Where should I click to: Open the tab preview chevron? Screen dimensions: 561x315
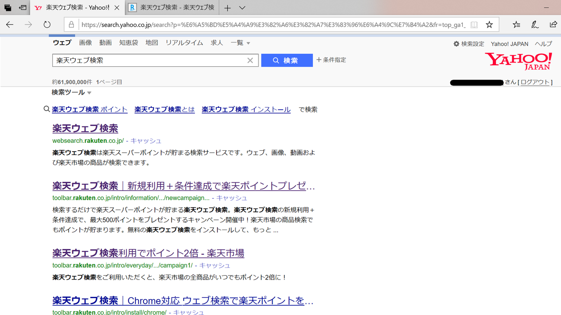click(242, 8)
